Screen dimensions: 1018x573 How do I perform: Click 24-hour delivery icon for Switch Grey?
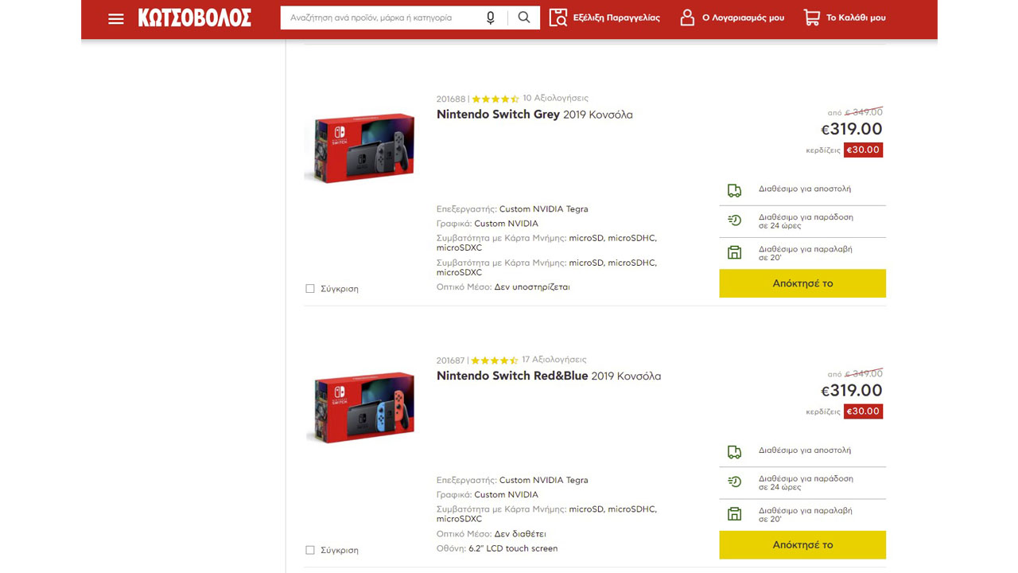[x=734, y=221]
